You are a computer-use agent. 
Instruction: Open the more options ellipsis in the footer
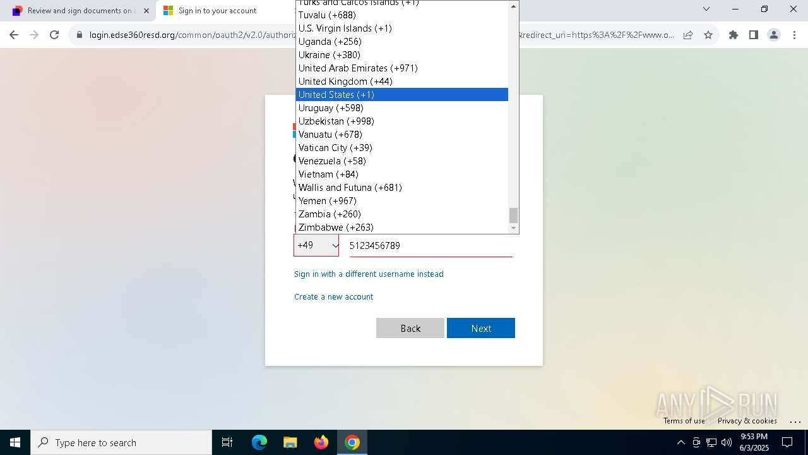(x=795, y=421)
